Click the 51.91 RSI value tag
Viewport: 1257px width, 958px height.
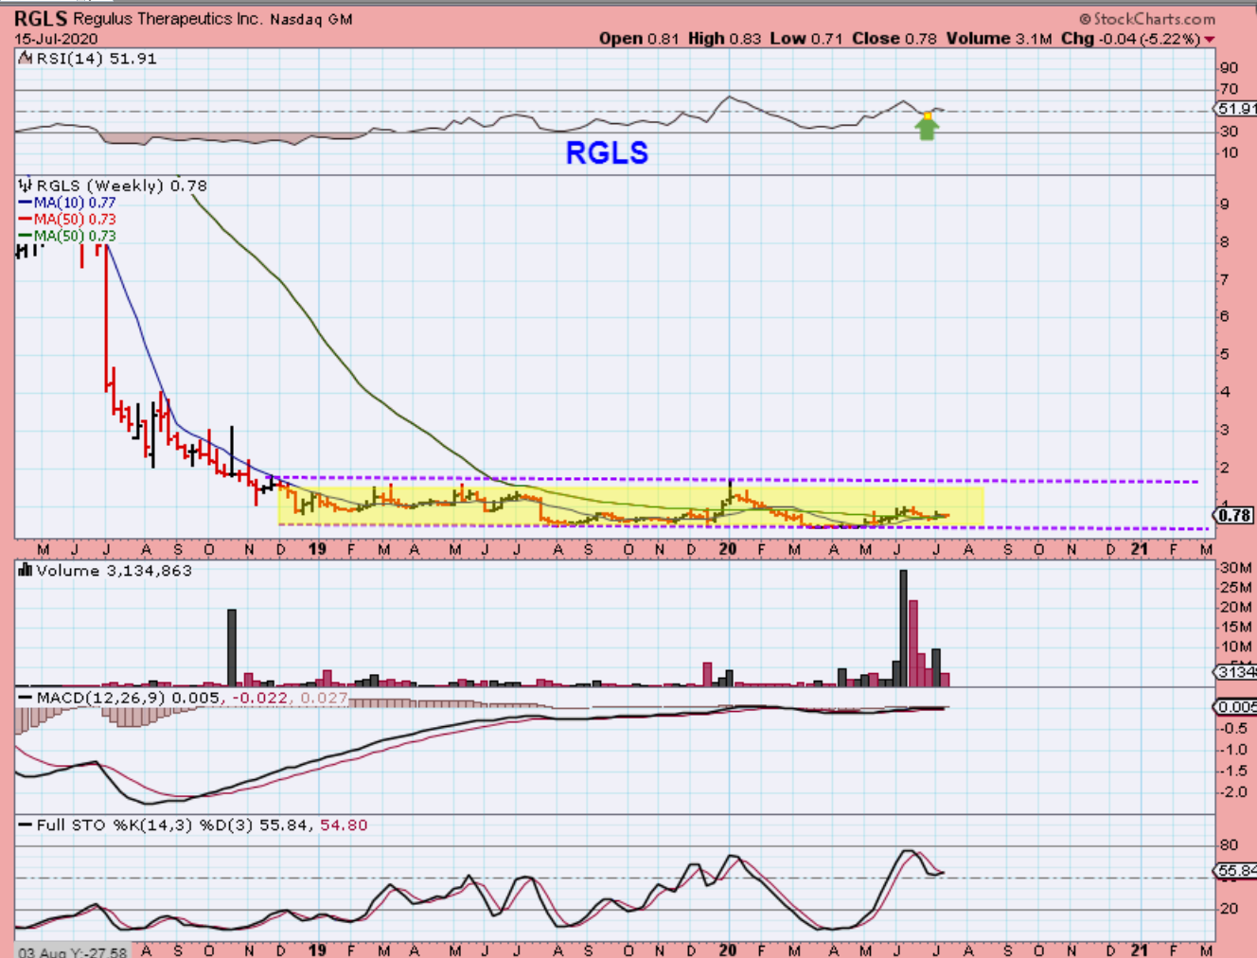pos(1235,109)
